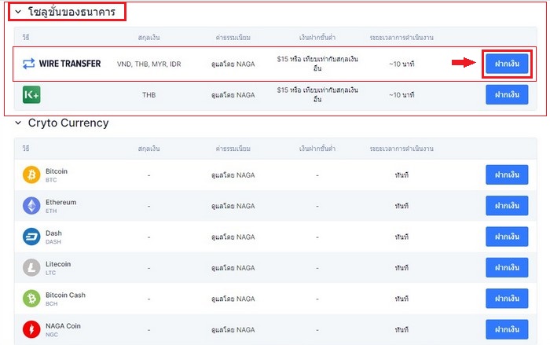Click the red NAGA Coin icon
This screenshot has height=345, width=550.
31,329
